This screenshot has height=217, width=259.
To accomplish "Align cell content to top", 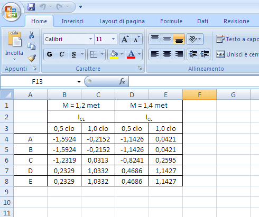I will (155, 39).
